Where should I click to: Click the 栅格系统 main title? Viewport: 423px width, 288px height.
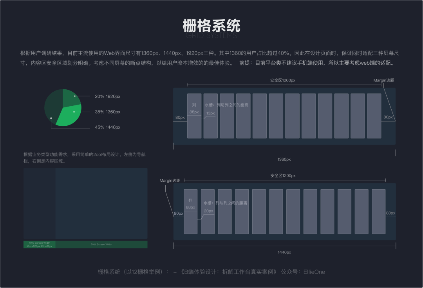click(x=211, y=25)
